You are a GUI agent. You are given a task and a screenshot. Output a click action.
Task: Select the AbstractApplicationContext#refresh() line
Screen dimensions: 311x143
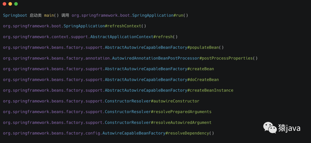(x=90, y=37)
